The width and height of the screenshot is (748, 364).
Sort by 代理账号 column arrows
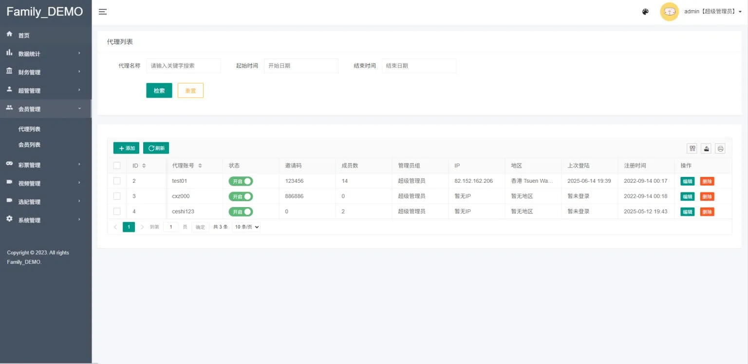[200, 166]
